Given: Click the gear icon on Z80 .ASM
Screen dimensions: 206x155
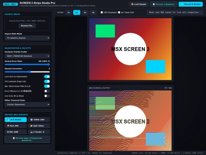Looking at the screenshot, I should (x=8, y=132).
